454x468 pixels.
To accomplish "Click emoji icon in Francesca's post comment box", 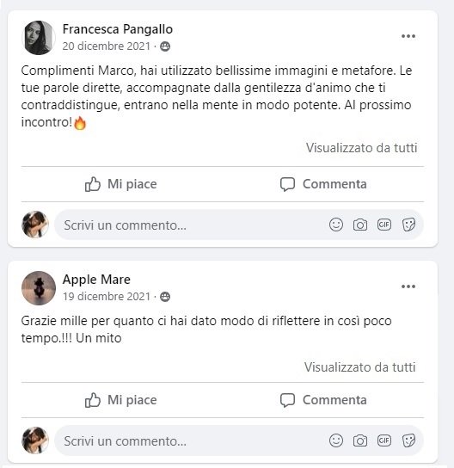I will [x=336, y=225].
